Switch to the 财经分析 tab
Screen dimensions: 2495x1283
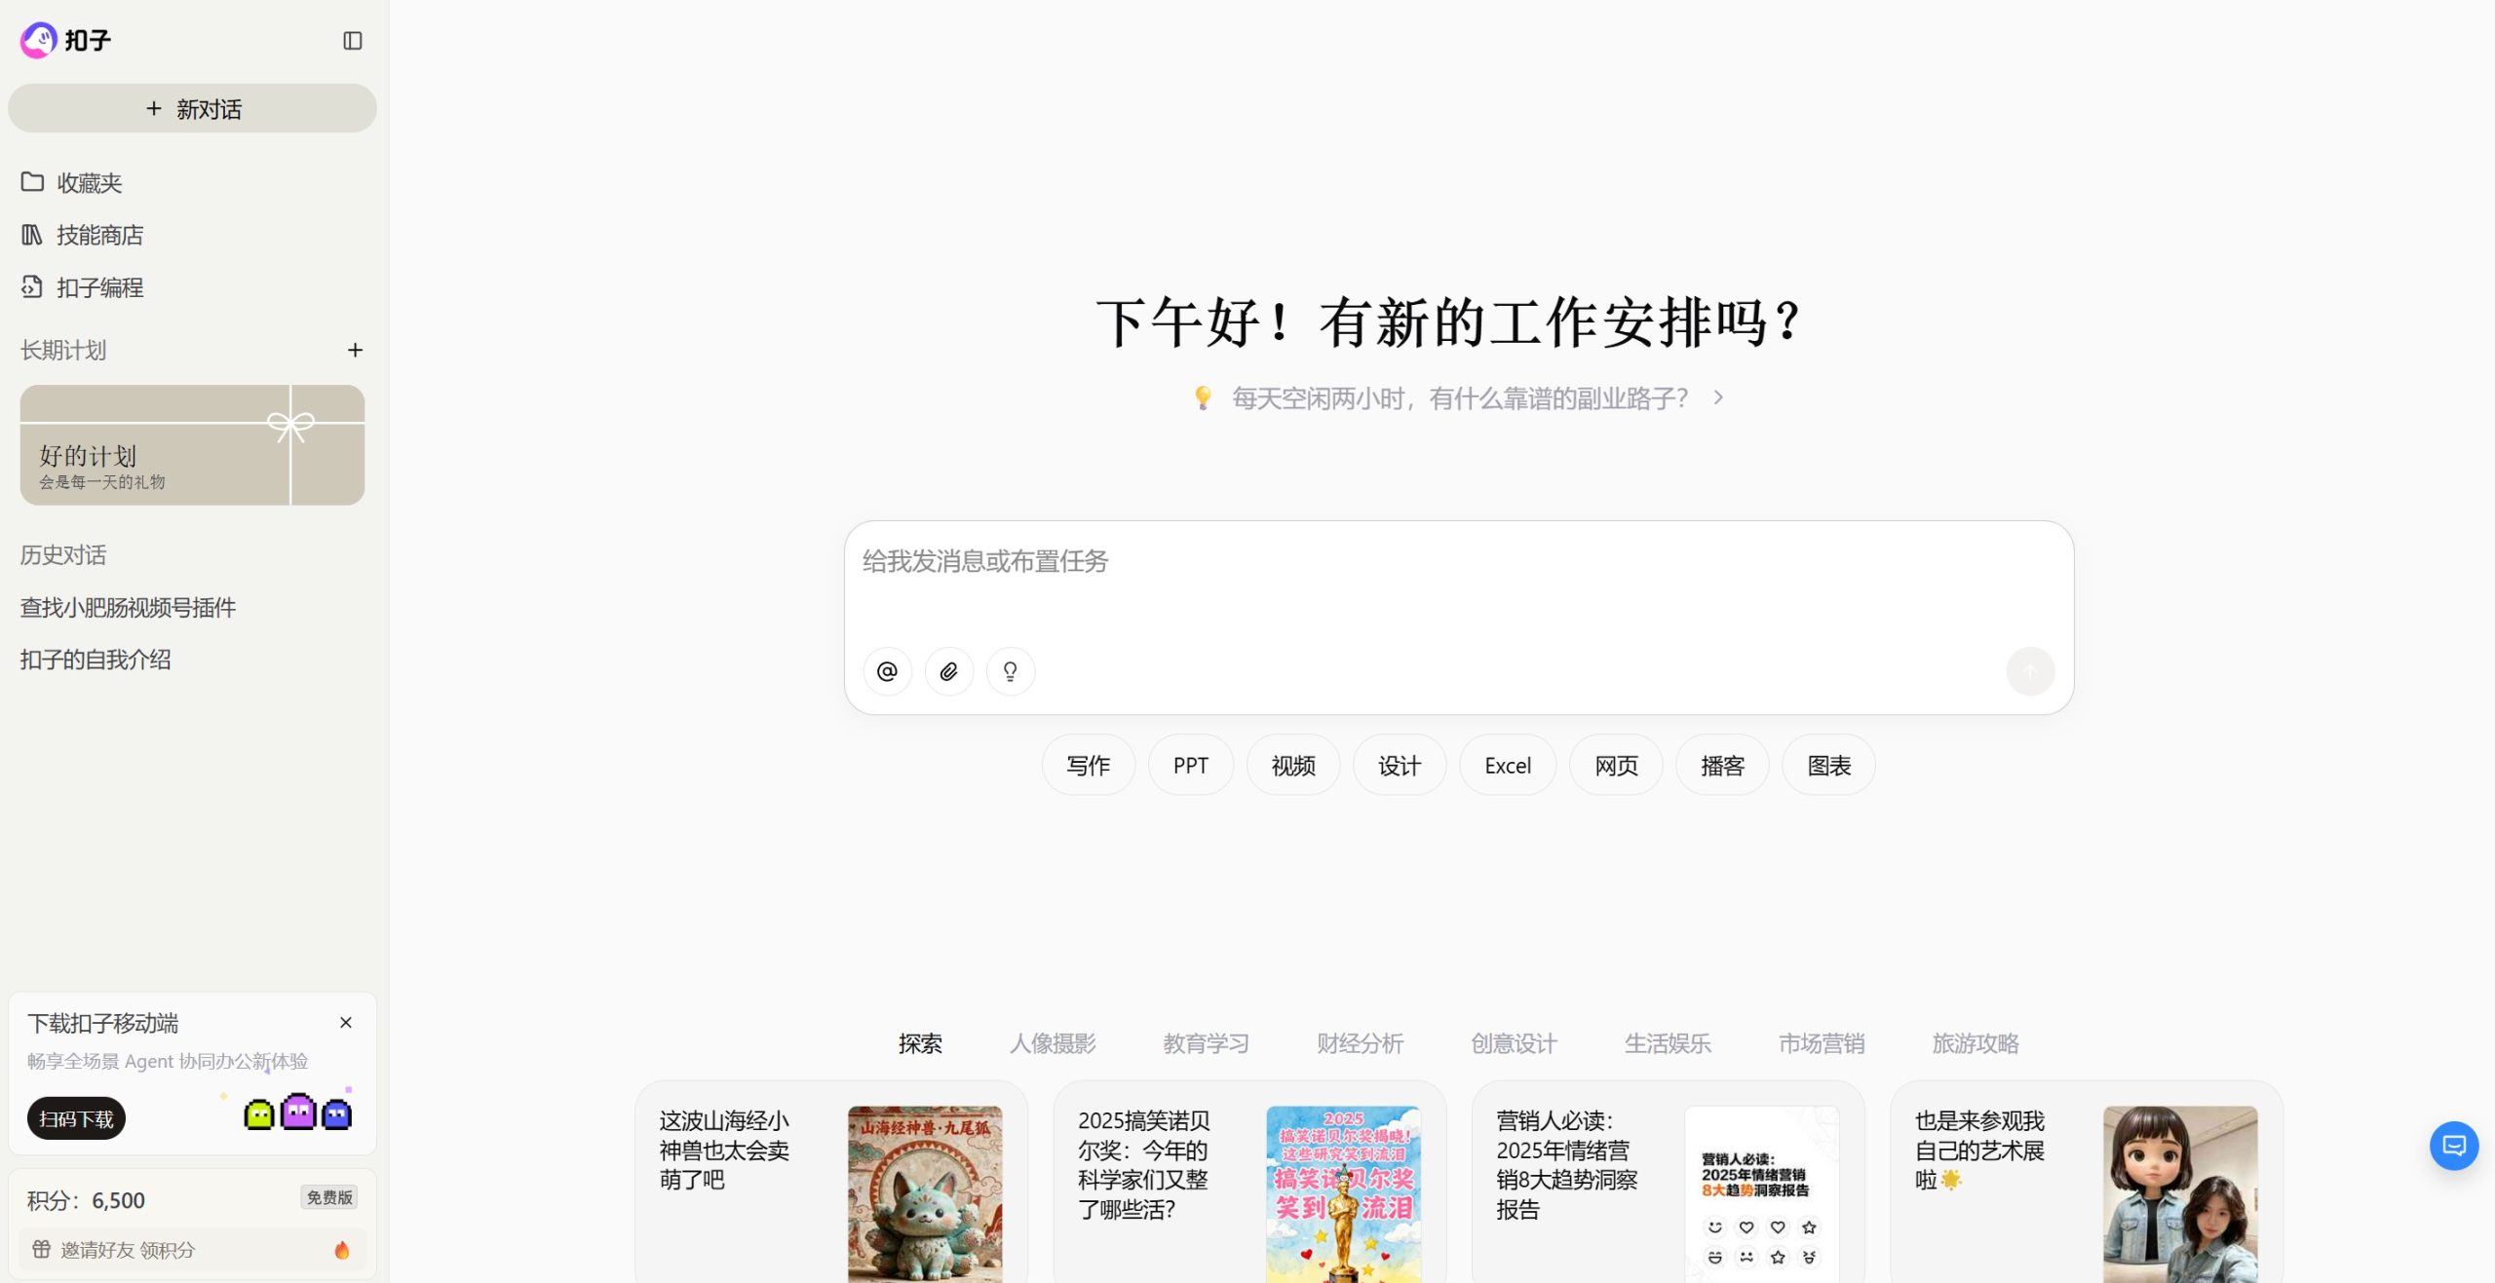coord(1360,1043)
